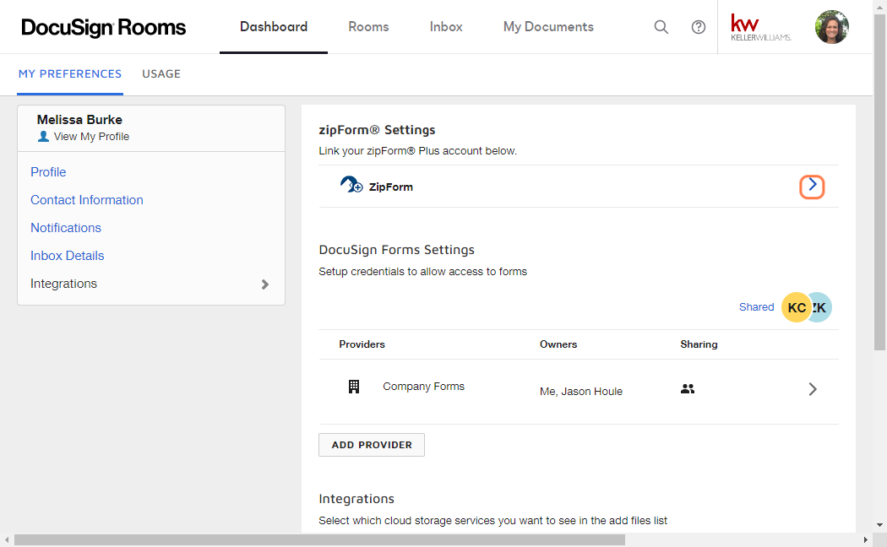Expand the Company Forms row chevron

click(813, 389)
